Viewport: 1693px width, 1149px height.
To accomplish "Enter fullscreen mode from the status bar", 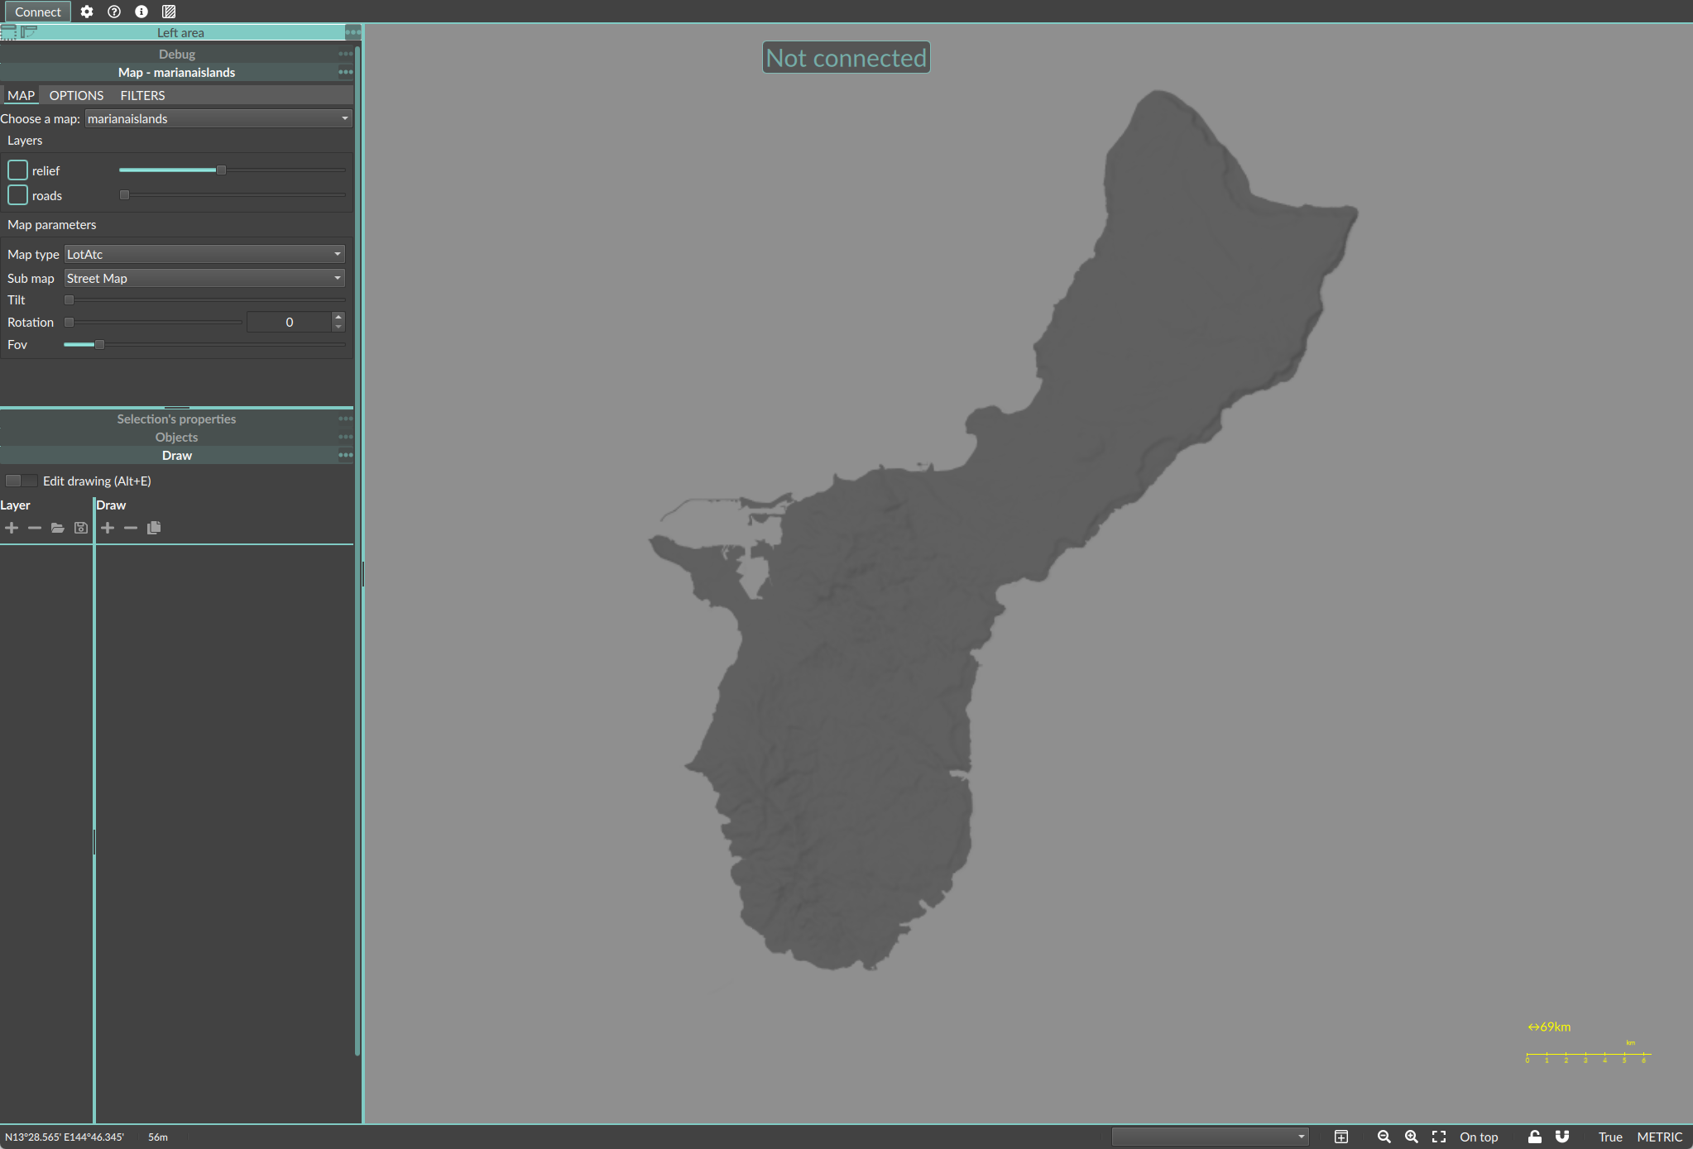I will [1439, 1137].
